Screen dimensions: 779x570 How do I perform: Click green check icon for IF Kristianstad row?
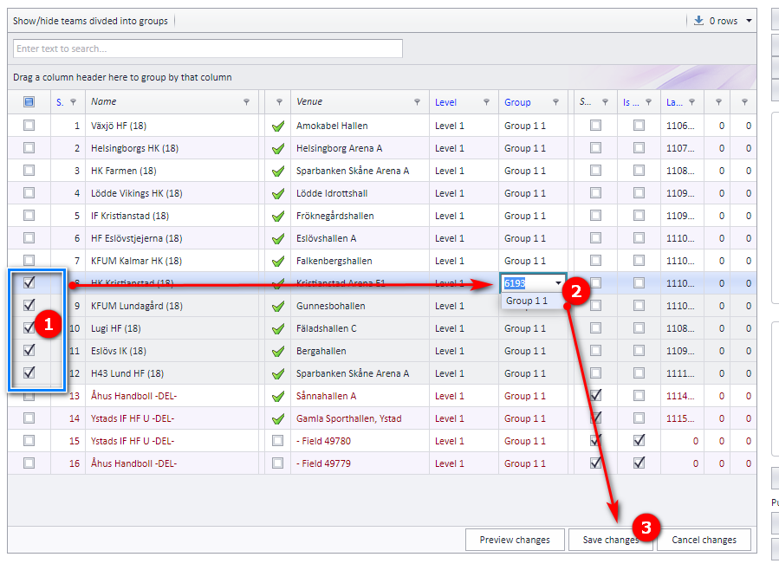[x=278, y=216]
